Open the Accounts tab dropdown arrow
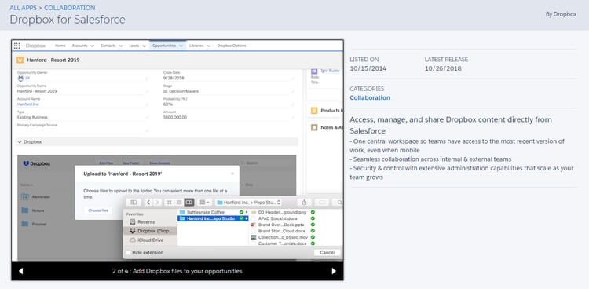The image size is (589, 289). 93,46
